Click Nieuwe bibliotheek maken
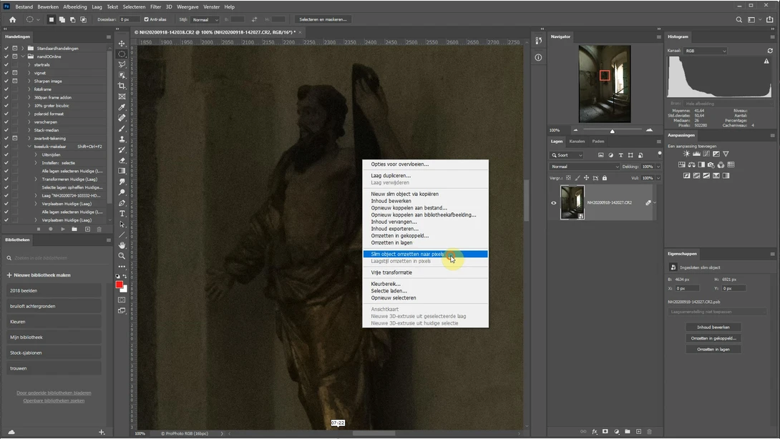Screen dimensions: 780x439 click(x=39, y=275)
